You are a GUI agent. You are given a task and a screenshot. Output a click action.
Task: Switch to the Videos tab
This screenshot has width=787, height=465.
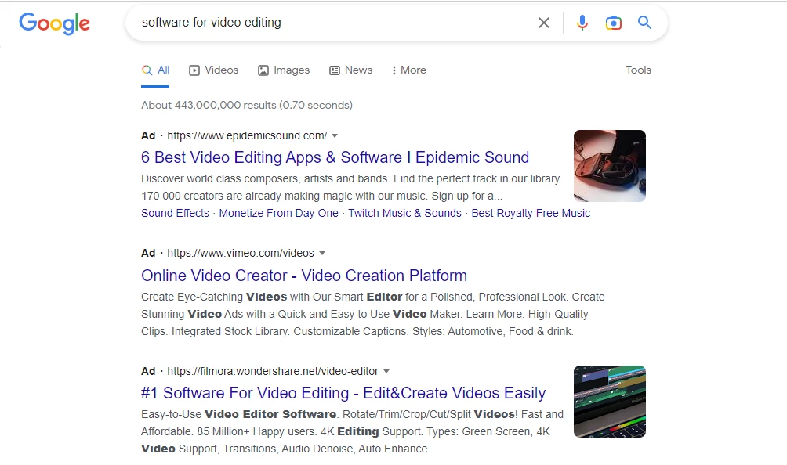coord(213,70)
